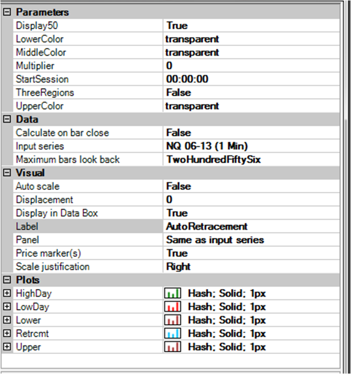Image resolution: width=351 pixels, height=374 pixels.
Task: Collapse the Parameters section
Action: tap(7, 12)
